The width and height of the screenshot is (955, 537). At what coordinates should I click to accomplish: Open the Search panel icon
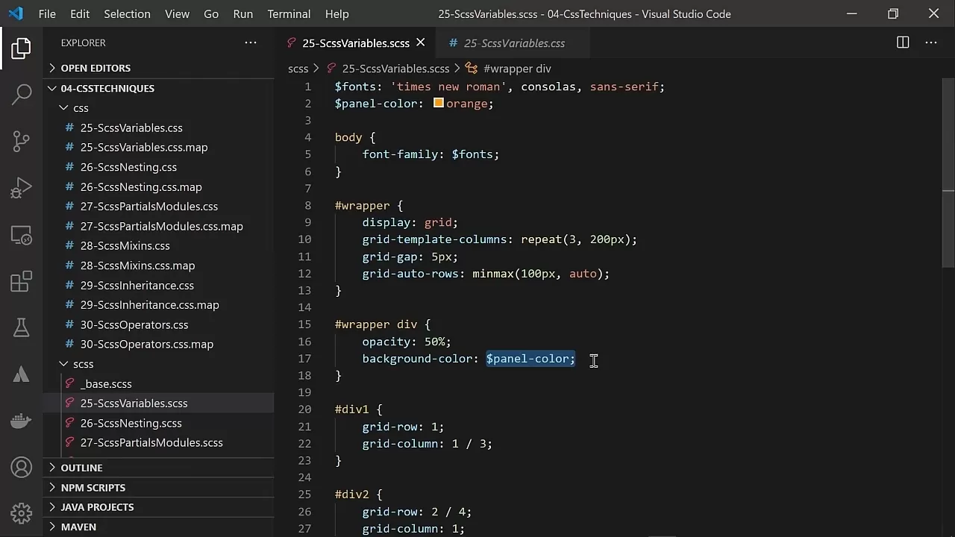(20, 94)
